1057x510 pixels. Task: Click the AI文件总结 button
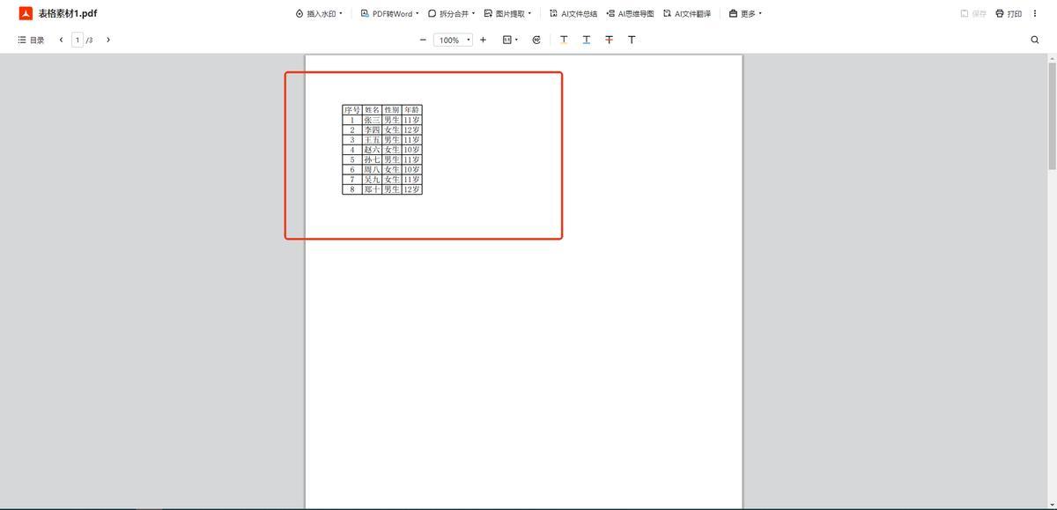pos(573,14)
